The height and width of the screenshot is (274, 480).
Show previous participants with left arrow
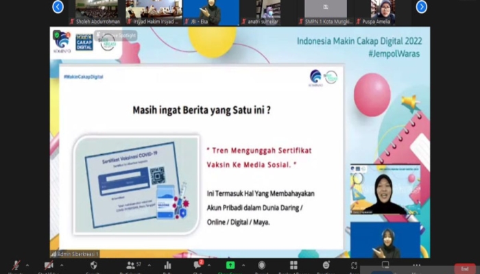58,7
